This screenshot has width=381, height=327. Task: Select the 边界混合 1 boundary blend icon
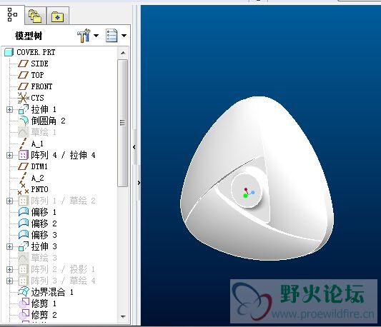(24, 292)
